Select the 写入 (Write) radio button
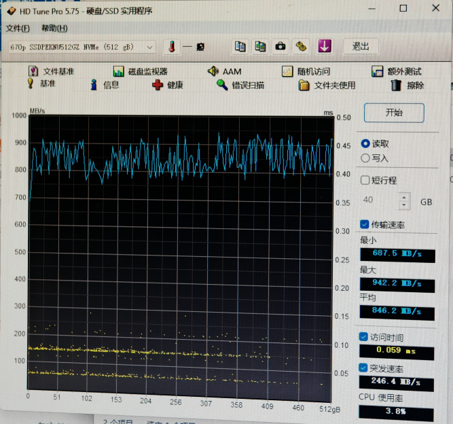453x424 pixels. (x=365, y=158)
